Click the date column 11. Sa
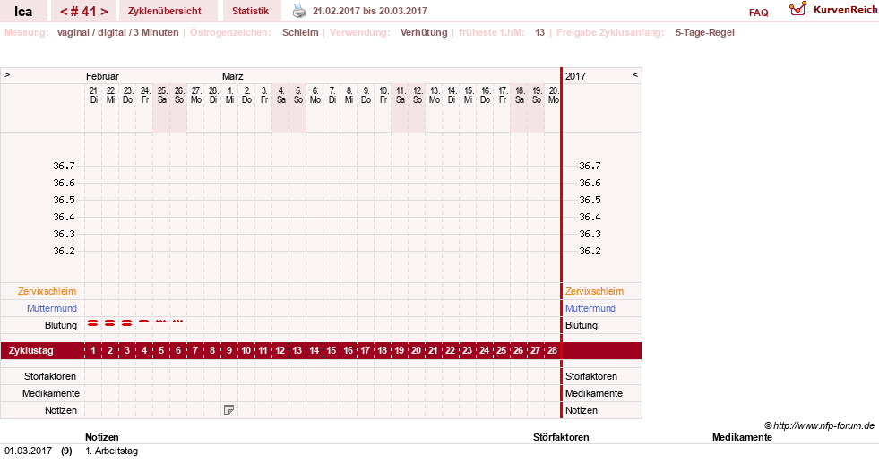Image resolution: width=879 pixels, height=472 pixels. click(401, 95)
